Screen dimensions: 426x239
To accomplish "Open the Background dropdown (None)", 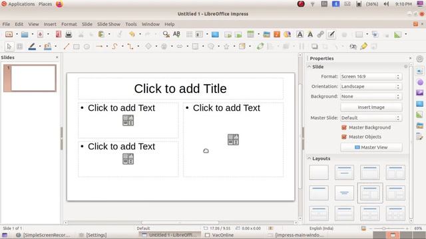I will [371, 96].
